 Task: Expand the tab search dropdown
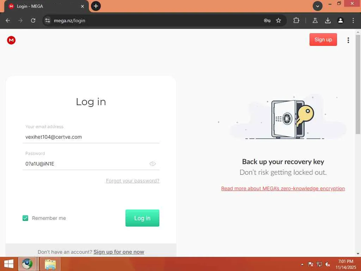click(x=318, y=6)
